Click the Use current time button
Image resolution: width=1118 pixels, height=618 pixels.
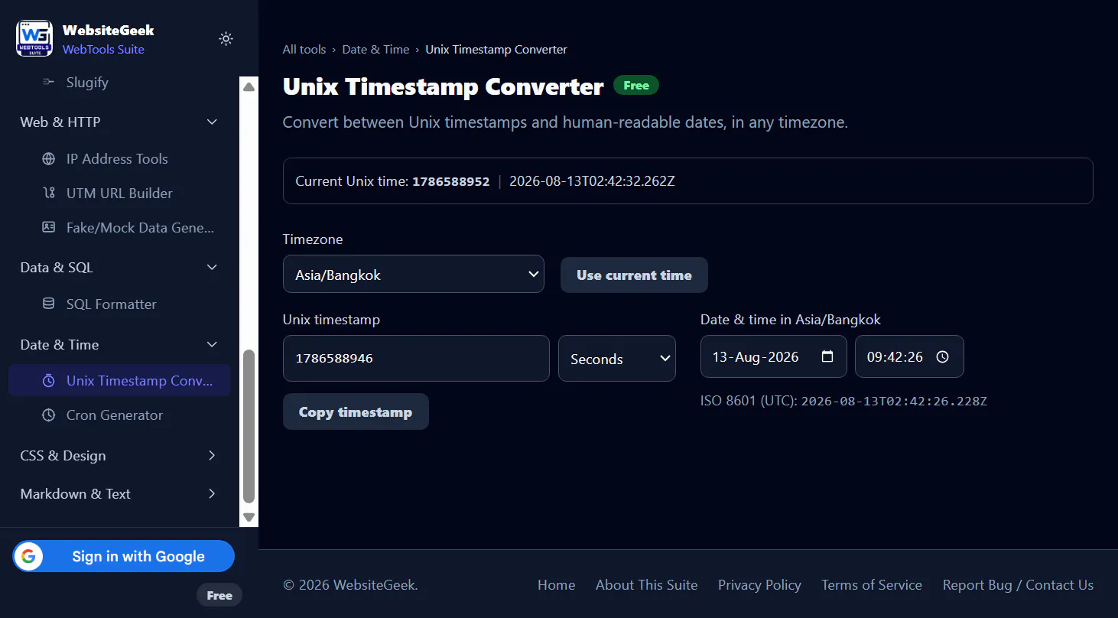pos(634,275)
